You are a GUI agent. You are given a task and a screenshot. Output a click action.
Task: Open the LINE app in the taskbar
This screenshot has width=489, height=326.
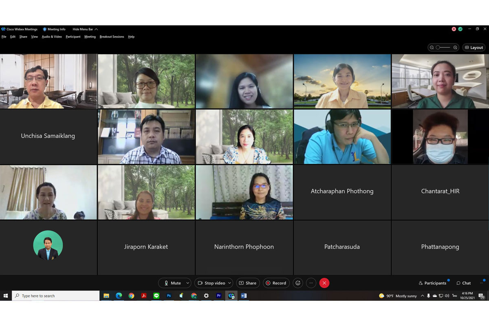pos(156,296)
